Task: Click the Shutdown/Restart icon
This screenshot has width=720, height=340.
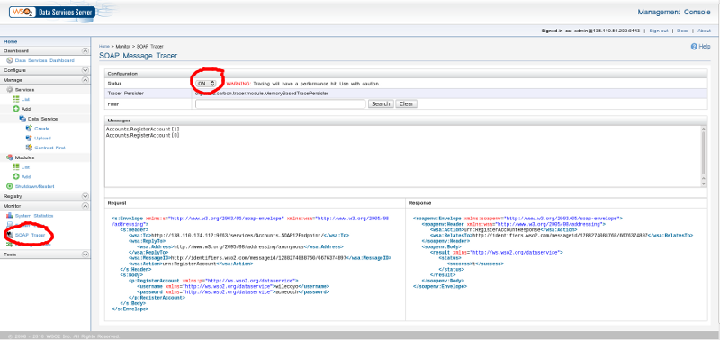Action: tap(10, 186)
